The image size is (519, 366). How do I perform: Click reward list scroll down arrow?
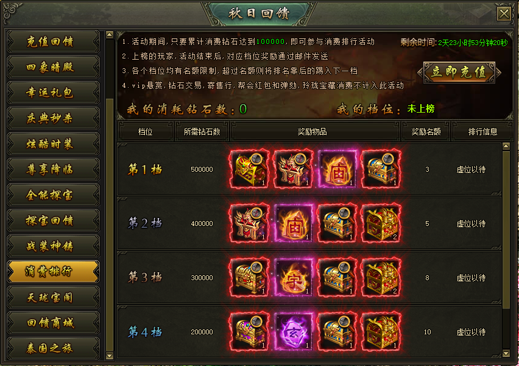coord(506,353)
